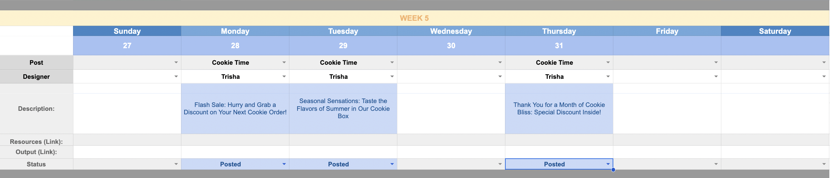This screenshot has height=178, width=830.
Task: Open Tuesday's Post dropdown arrow
Action: [x=392, y=63]
